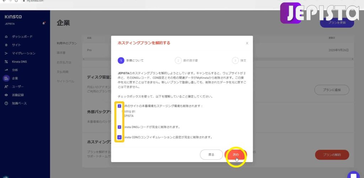Click the activity log eye icon
The height and width of the screenshot is (178, 364).
point(6,95)
